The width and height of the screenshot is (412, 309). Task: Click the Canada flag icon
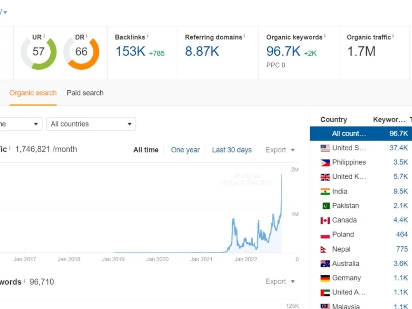click(x=325, y=220)
